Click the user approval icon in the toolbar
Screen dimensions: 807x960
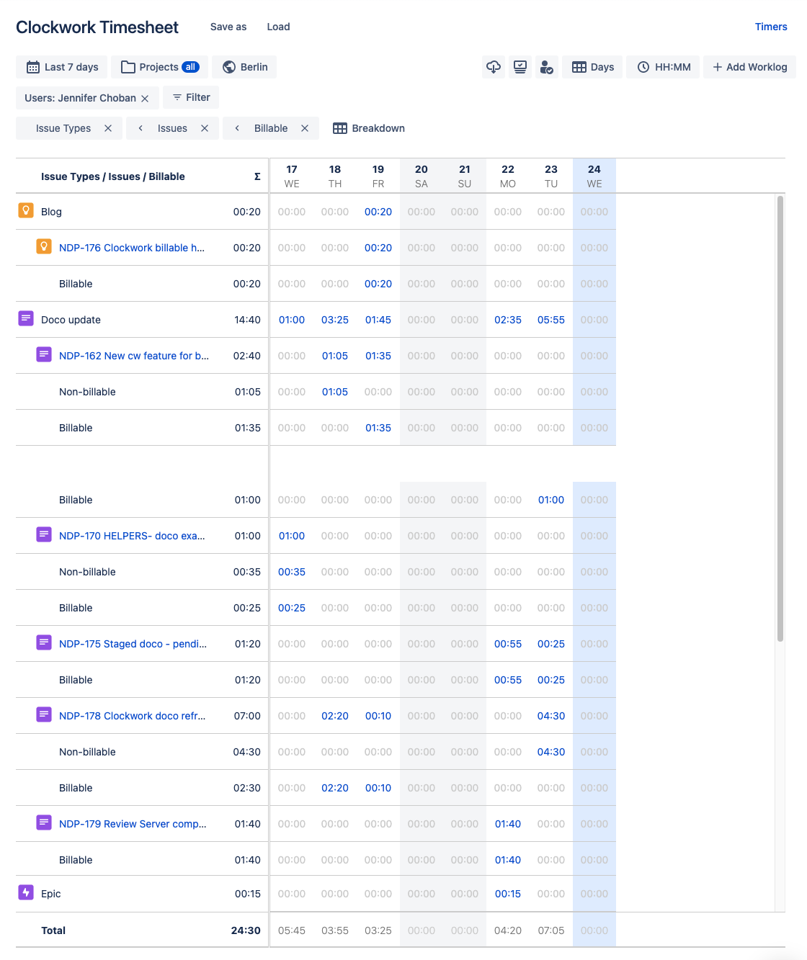[547, 67]
